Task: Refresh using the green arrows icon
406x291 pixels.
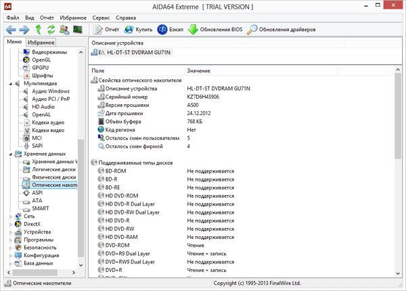Action: pos(51,30)
